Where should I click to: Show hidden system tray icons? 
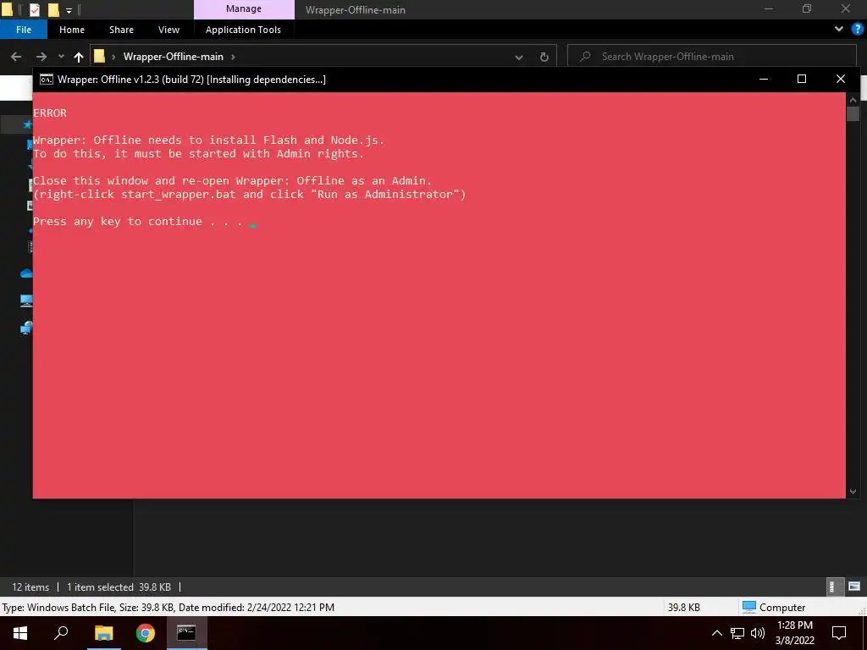click(x=716, y=633)
